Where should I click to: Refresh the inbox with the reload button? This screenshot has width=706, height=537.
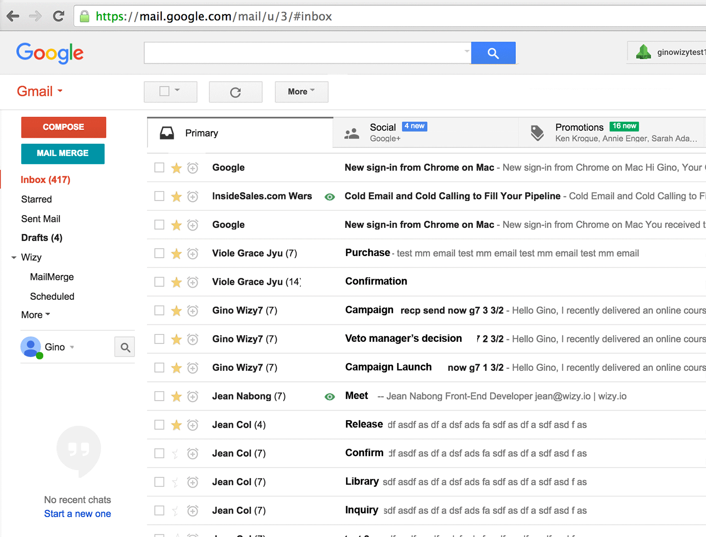click(x=235, y=92)
